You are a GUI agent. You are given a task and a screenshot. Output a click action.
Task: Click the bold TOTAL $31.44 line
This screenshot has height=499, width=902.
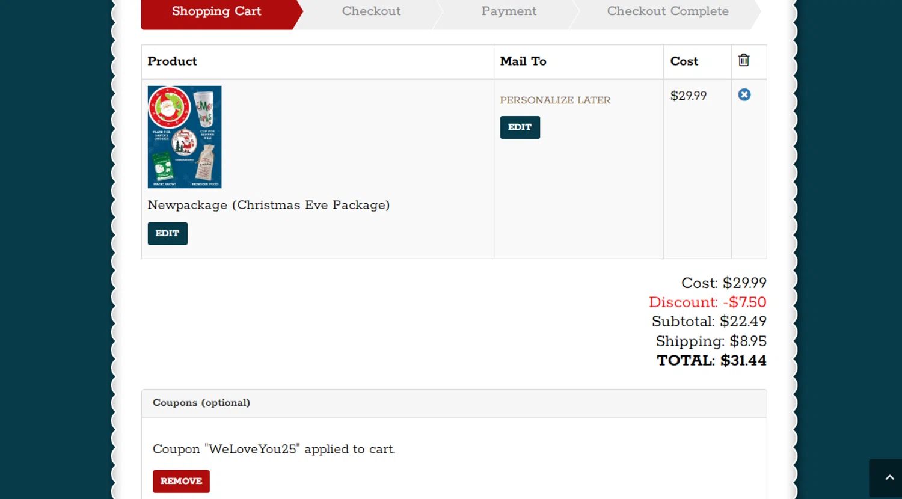click(x=711, y=361)
